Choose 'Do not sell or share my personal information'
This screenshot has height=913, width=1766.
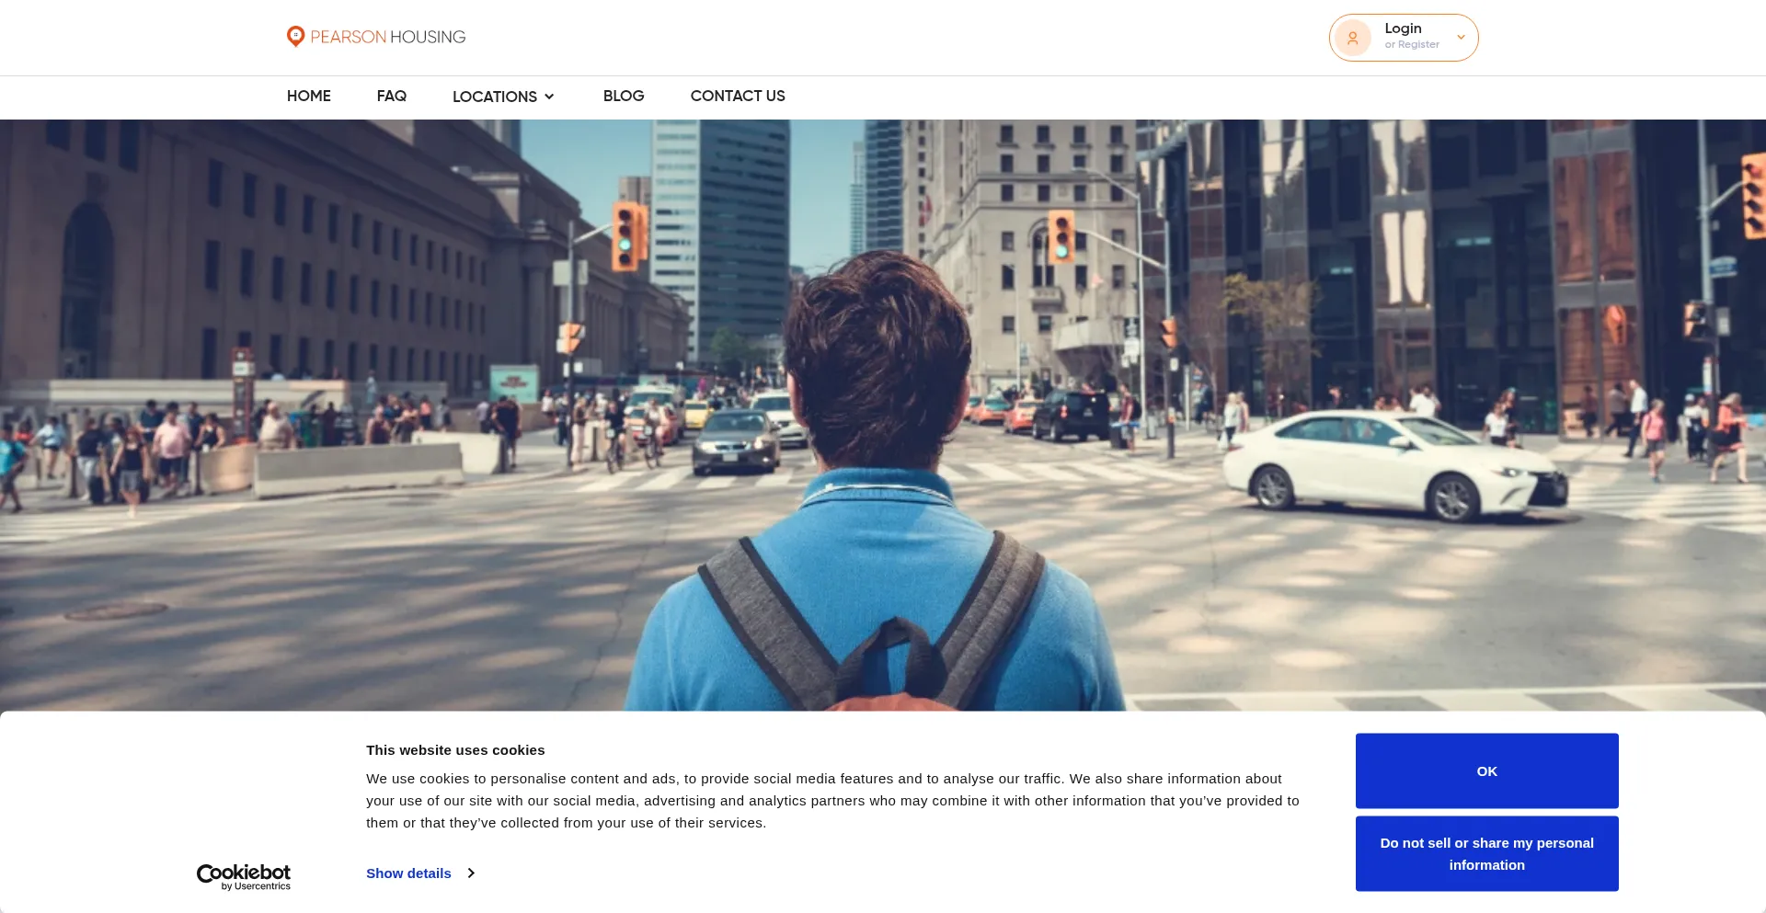point(1486,853)
